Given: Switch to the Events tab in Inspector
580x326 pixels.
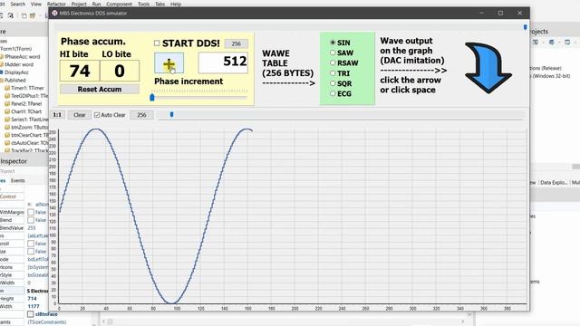Looking at the screenshot, I should tap(18, 181).
